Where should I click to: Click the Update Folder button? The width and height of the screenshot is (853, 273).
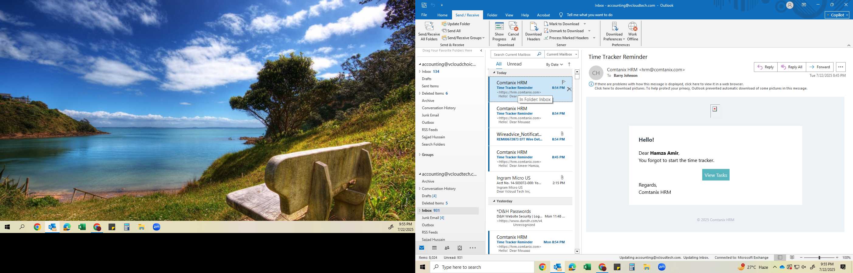click(456, 24)
